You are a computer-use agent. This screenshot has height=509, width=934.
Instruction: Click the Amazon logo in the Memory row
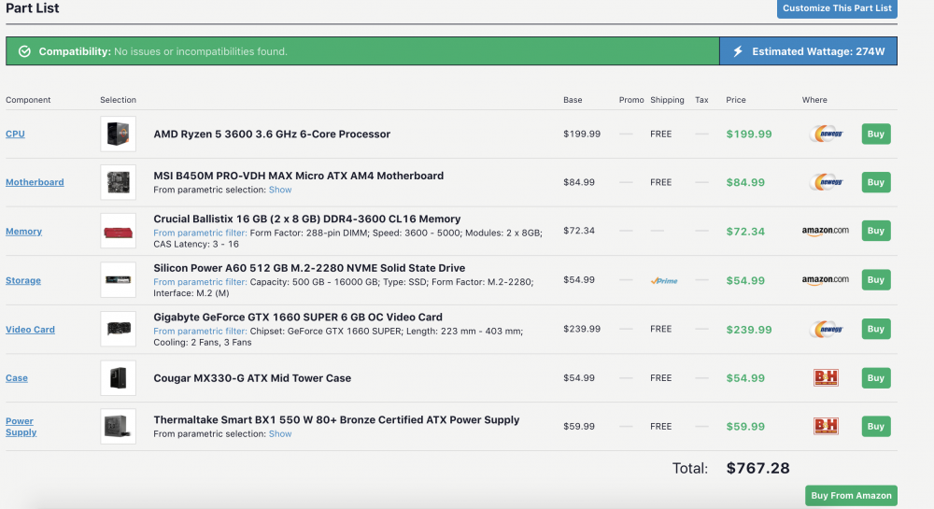[825, 231]
